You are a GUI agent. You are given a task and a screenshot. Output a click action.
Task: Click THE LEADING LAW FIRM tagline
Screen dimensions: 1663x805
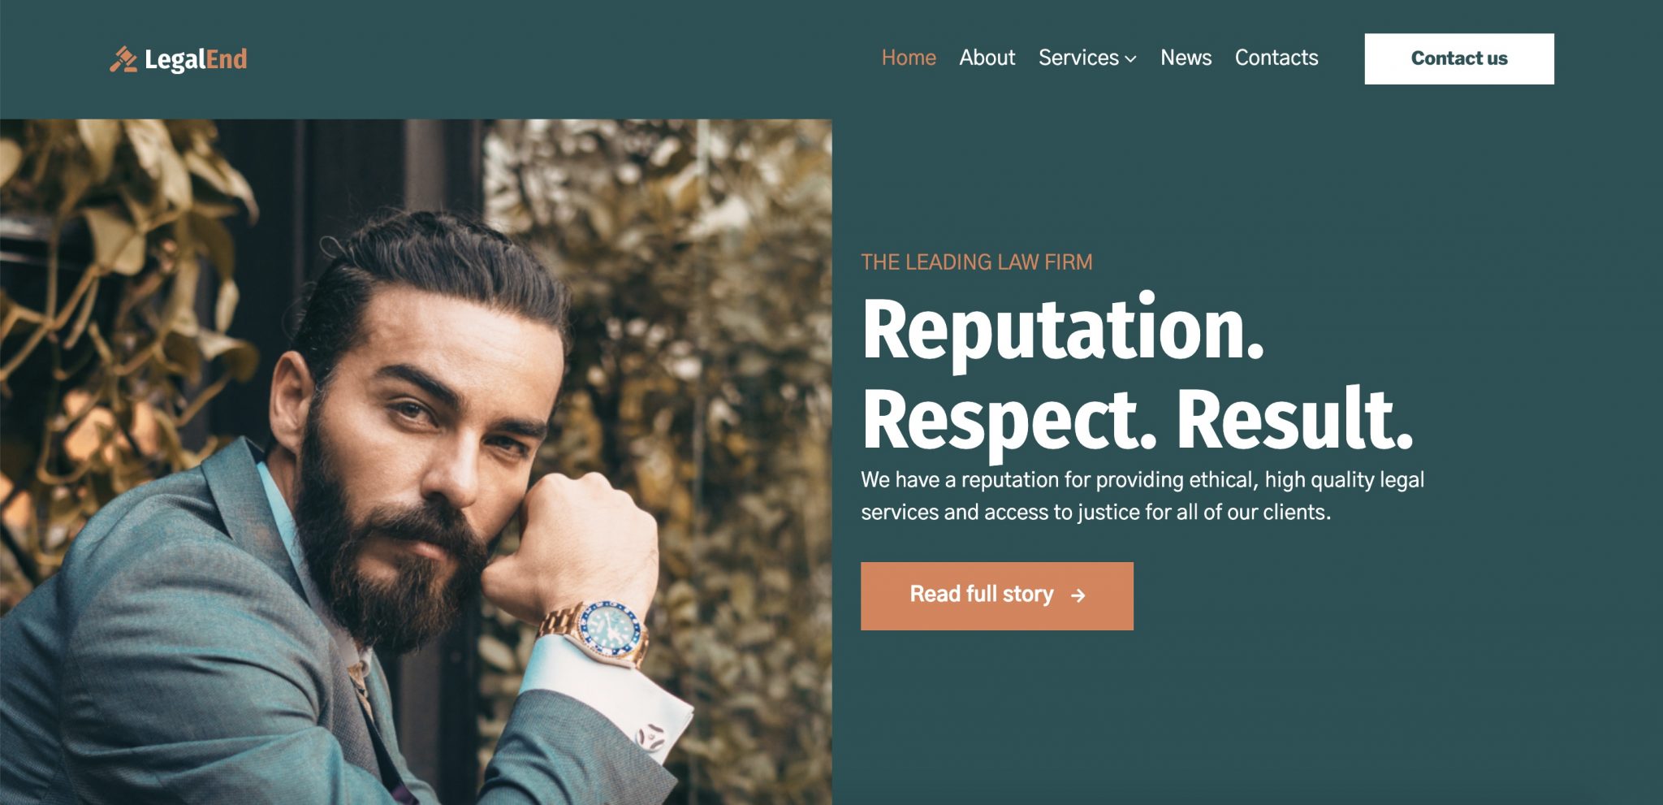coord(977,262)
